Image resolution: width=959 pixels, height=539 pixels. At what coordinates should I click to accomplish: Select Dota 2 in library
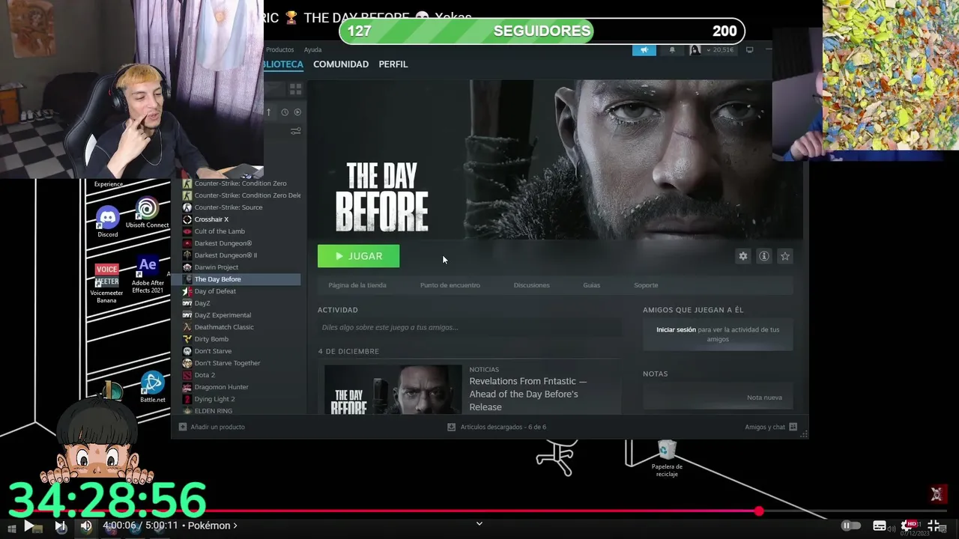point(205,375)
